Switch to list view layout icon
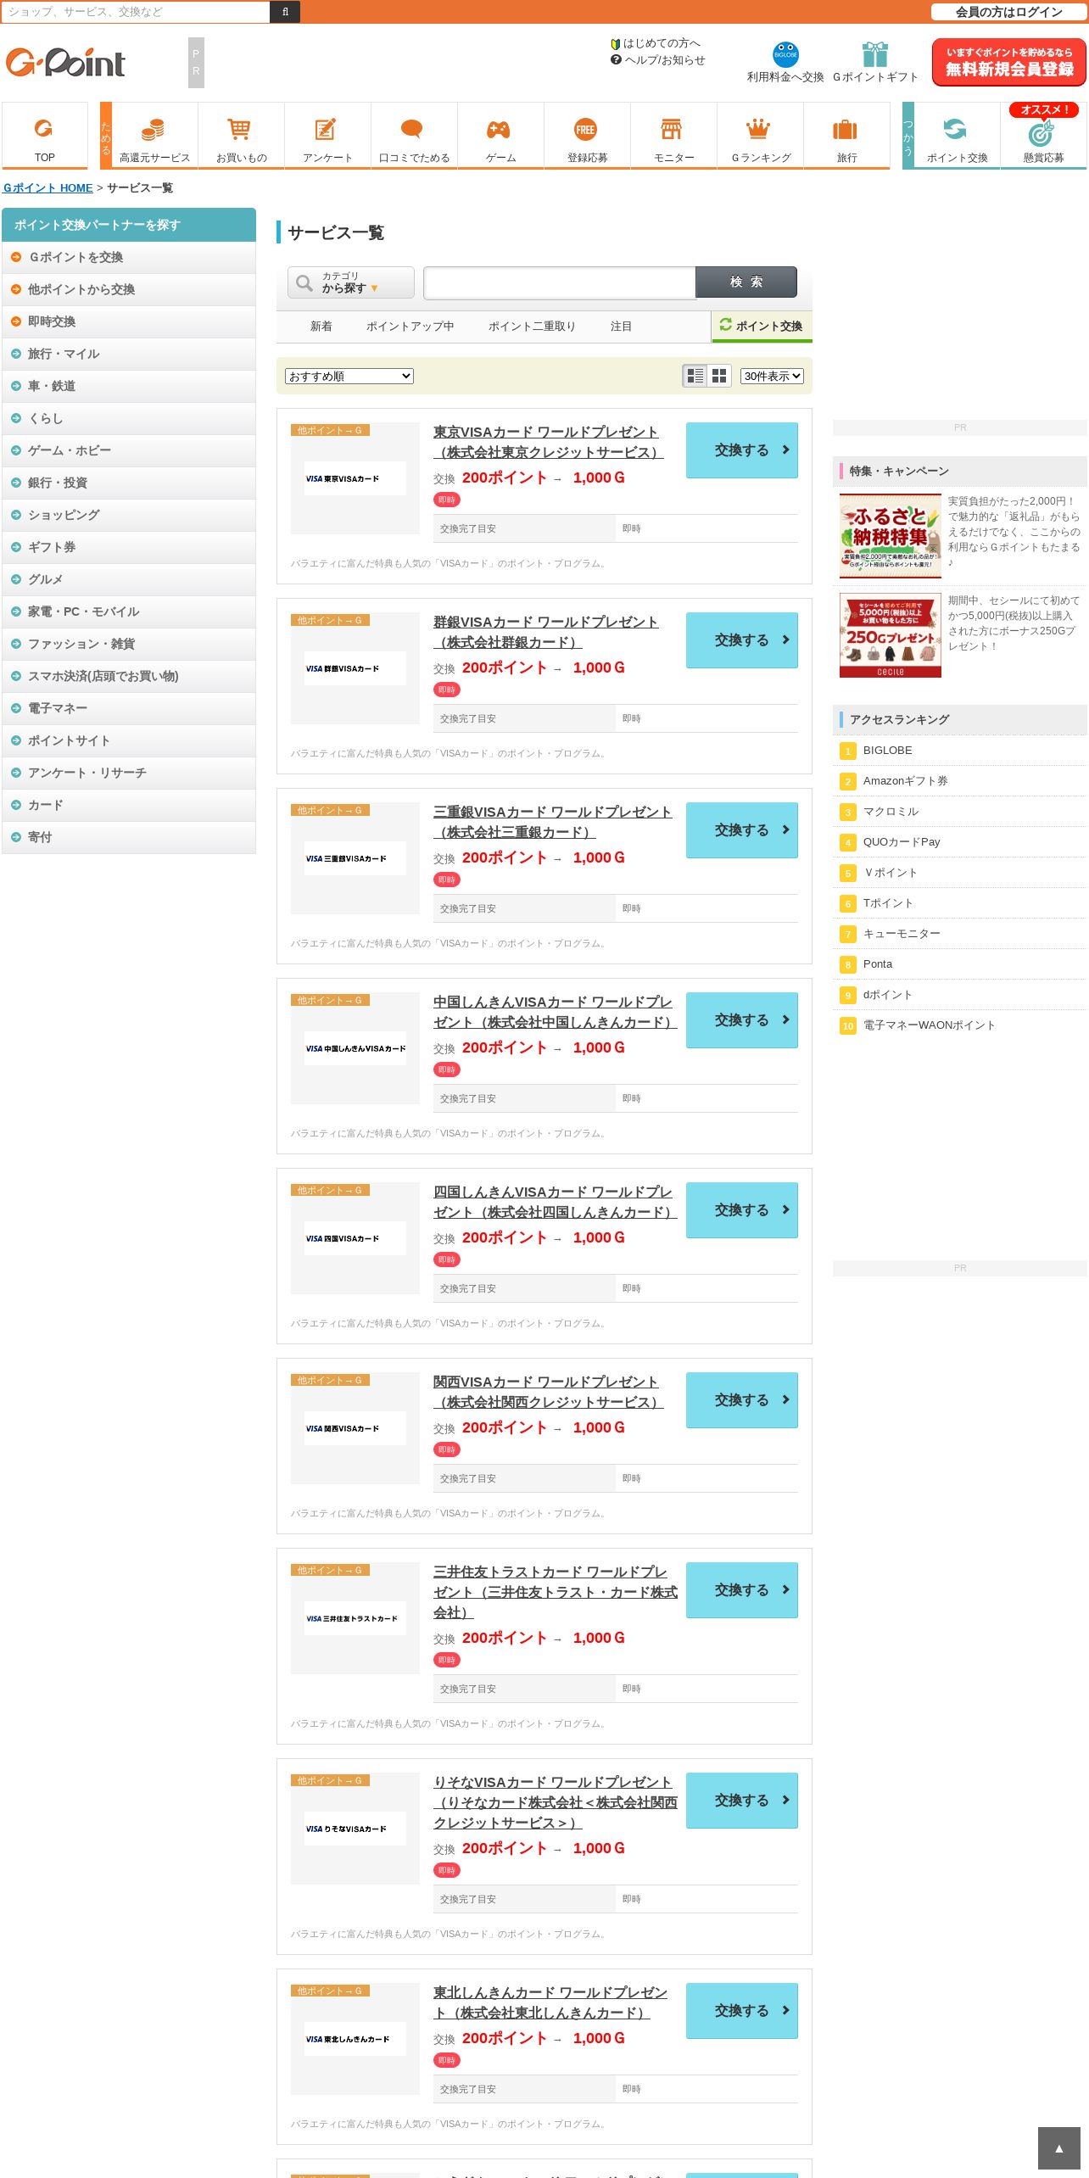The width and height of the screenshot is (1089, 2178). [x=695, y=376]
